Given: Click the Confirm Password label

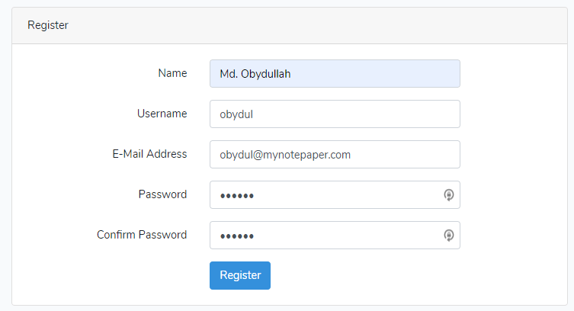Looking at the screenshot, I should click(x=142, y=235).
